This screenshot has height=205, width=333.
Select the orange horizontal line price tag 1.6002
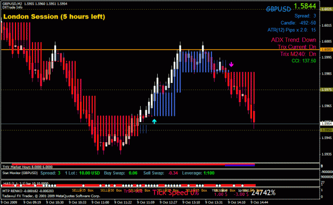click(326, 50)
